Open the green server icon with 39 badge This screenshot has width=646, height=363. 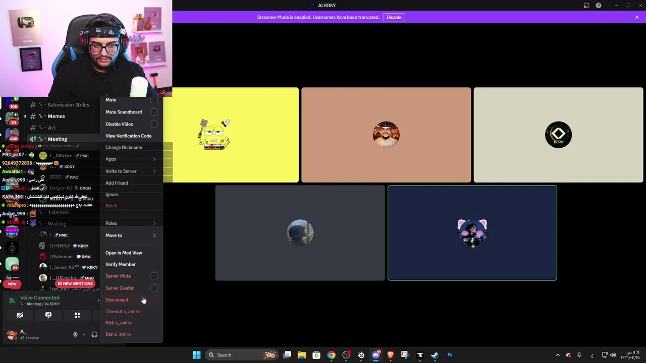click(12, 264)
